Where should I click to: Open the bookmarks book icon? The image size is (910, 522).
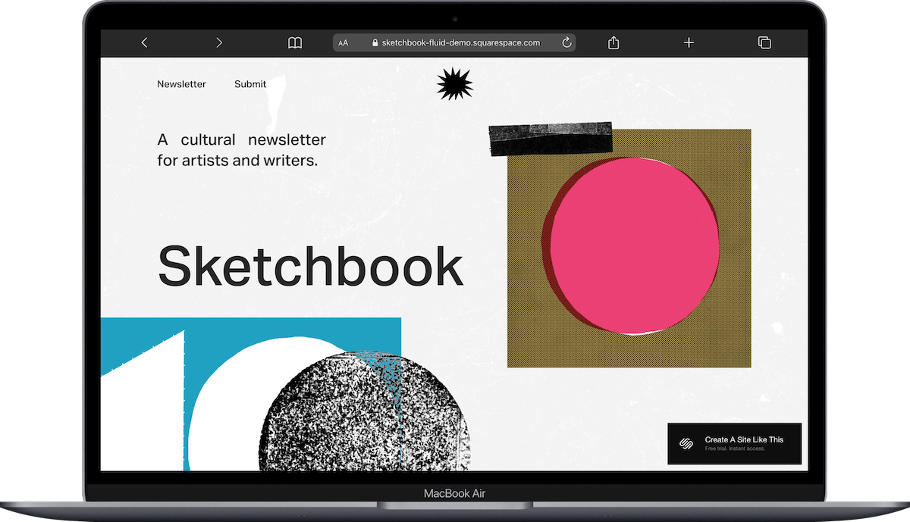pyautogui.click(x=295, y=43)
